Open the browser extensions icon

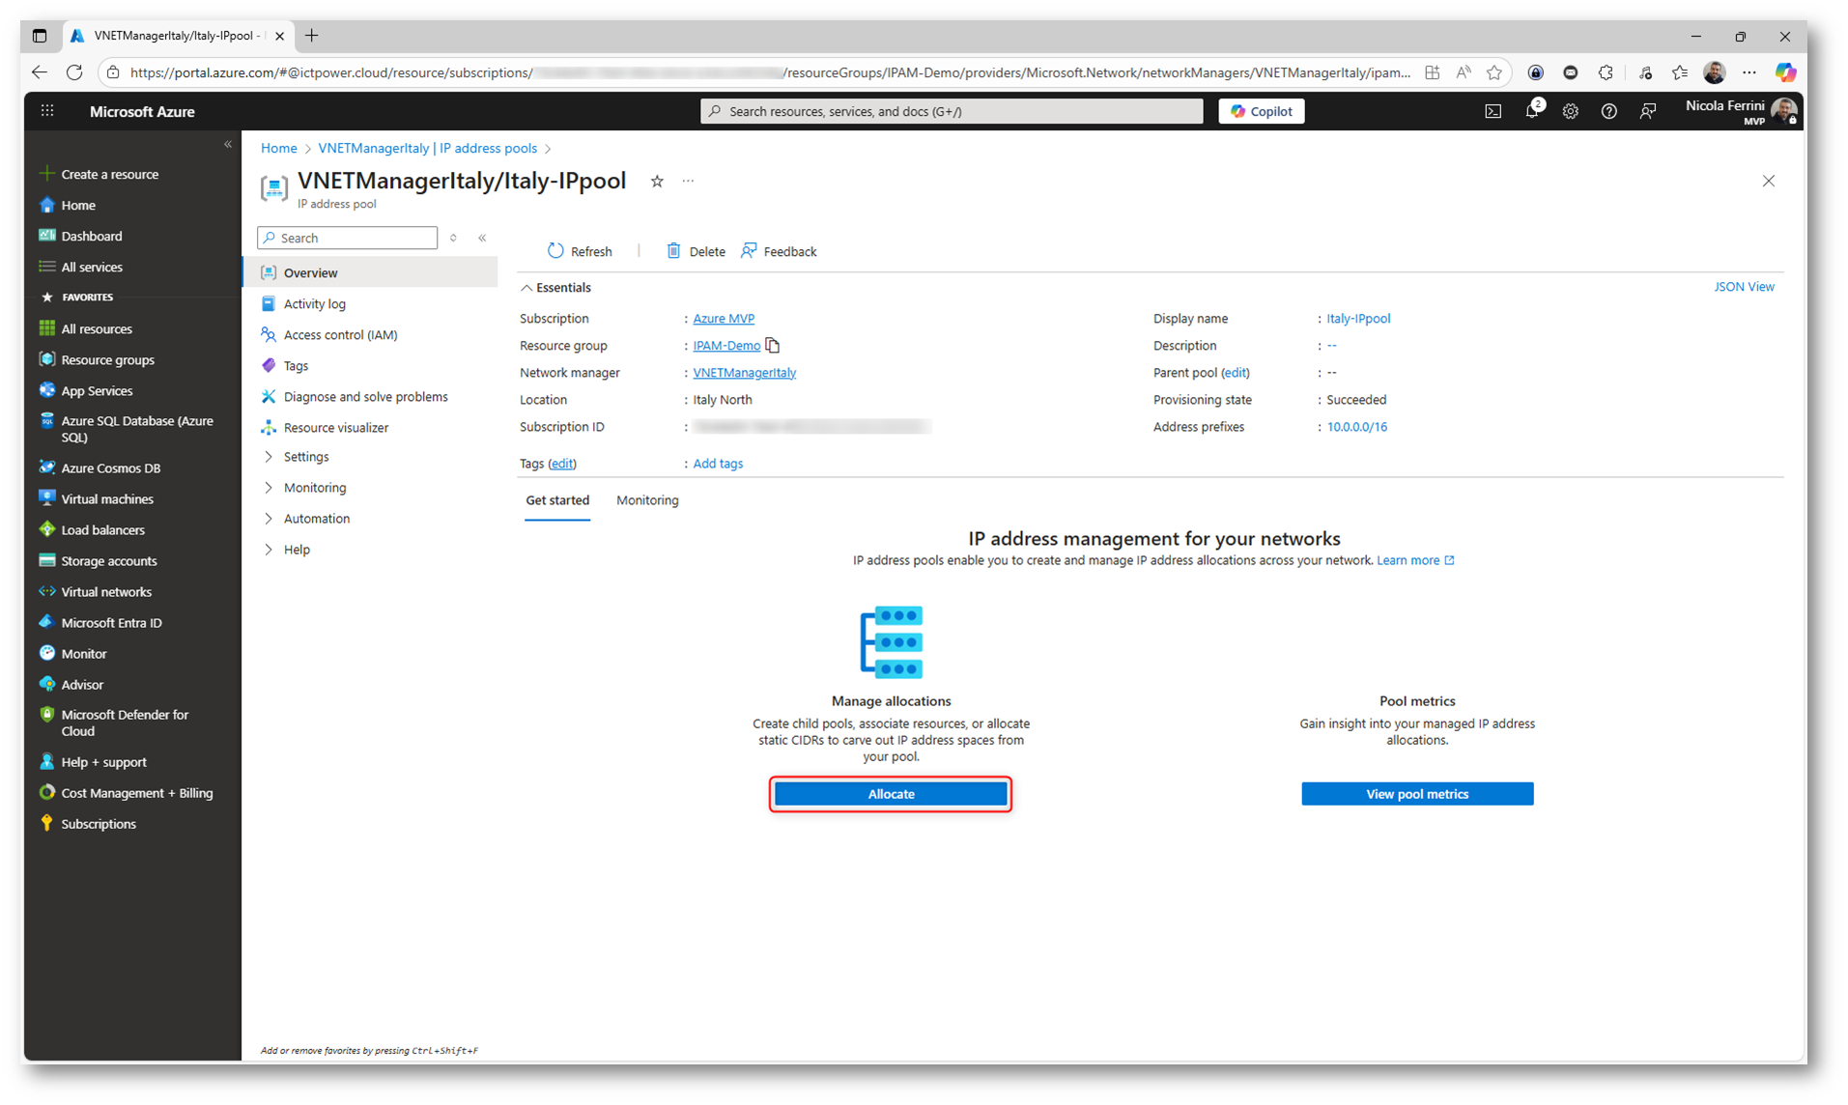[1606, 72]
